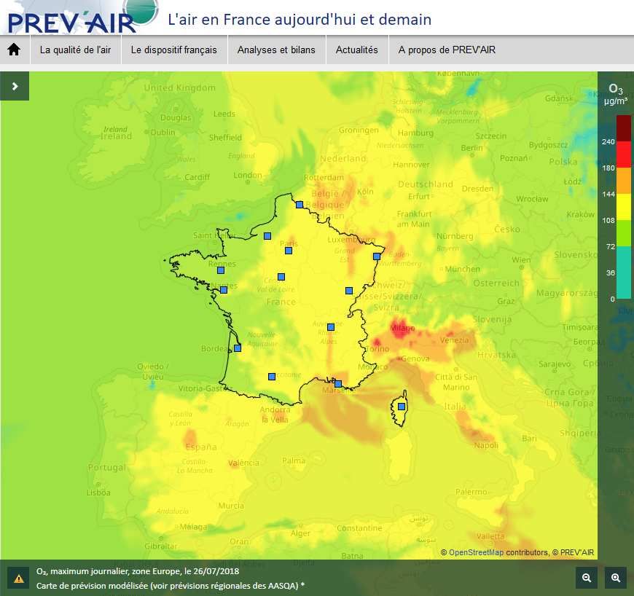Screen dimensions: 634x596
Task: Zoom out with the minus magnifier
Action: pos(587,578)
